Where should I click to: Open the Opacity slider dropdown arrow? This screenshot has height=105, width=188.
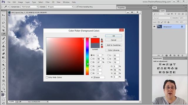185,18
